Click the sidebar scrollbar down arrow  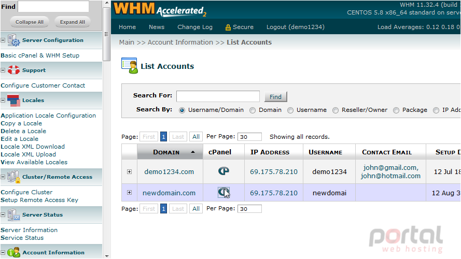pyautogui.click(x=107, y=256)
